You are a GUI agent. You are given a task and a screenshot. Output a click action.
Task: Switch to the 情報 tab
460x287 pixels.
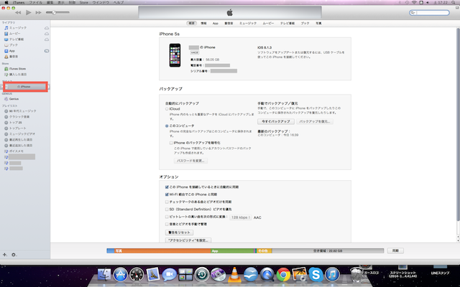203,23
